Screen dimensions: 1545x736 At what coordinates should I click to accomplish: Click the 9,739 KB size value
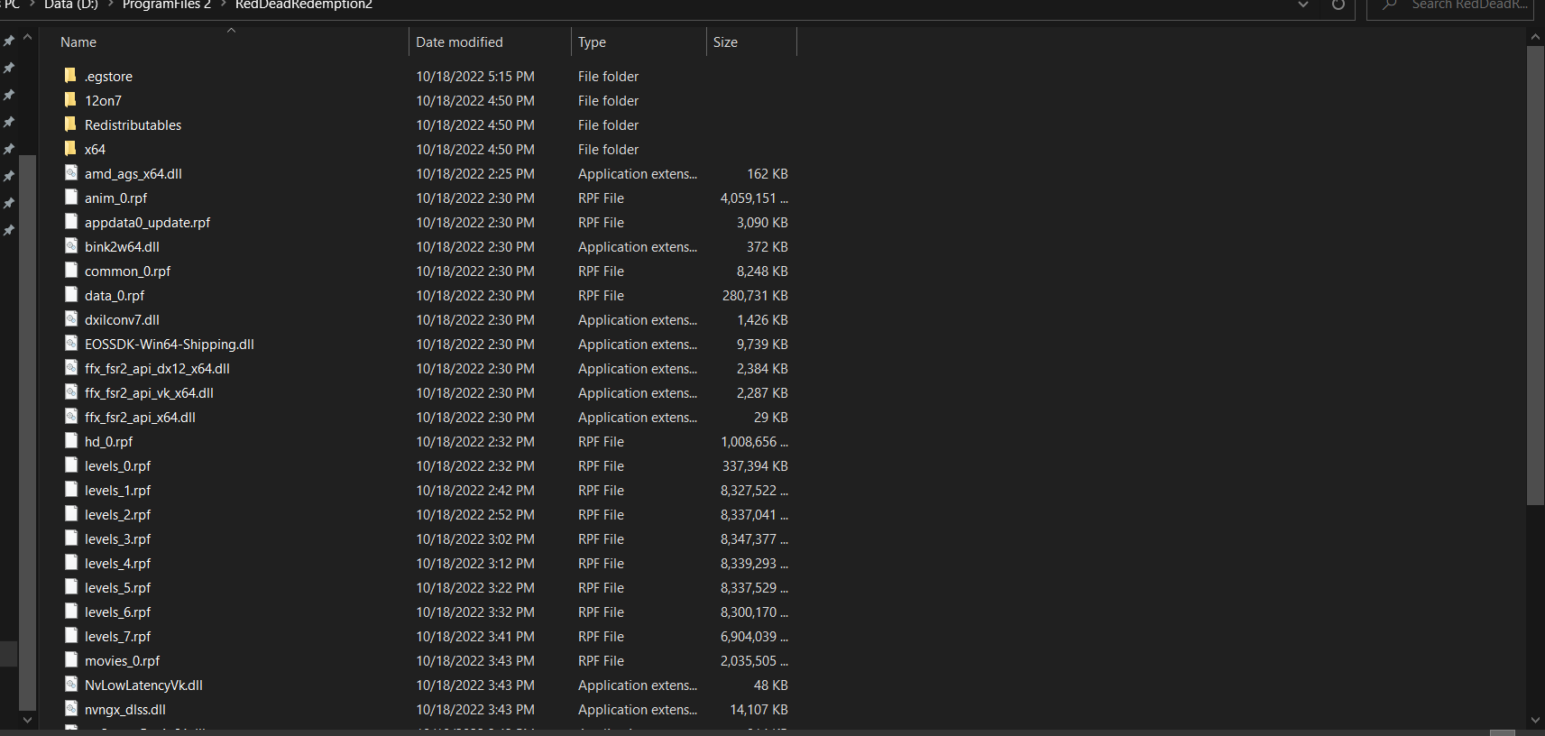pos(762,345)
